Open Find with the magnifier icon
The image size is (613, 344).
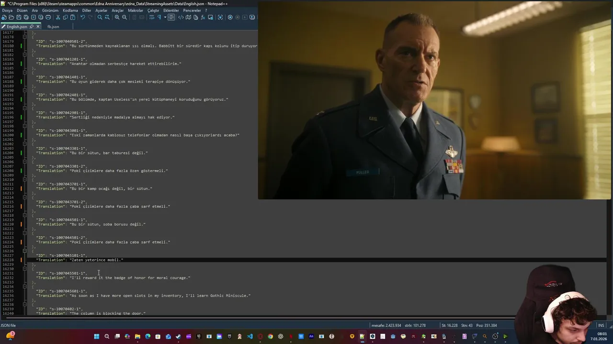(100, 17)
